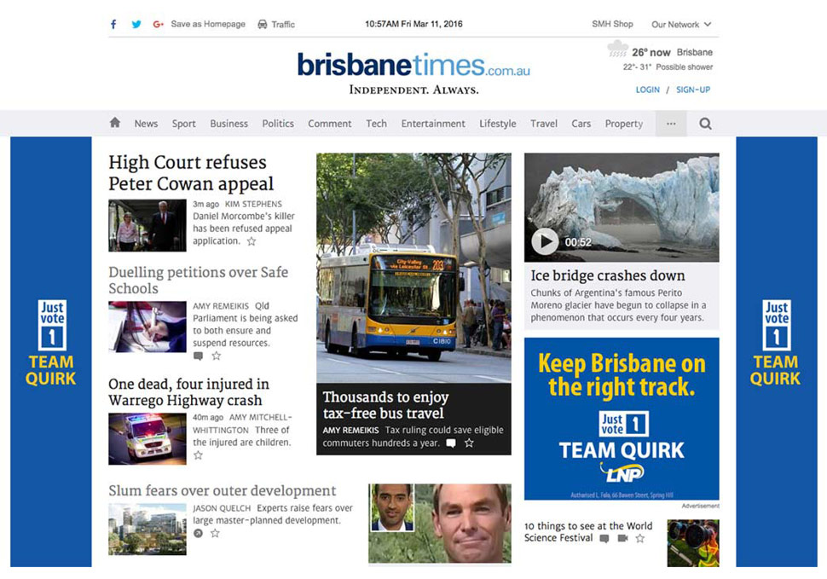
Task: Switch to the Sport section
Action: click(x=183, y=123)
